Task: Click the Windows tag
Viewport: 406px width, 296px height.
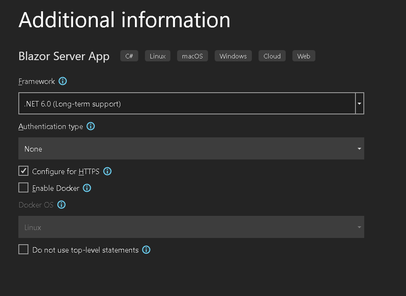Action: pos(233,56)
